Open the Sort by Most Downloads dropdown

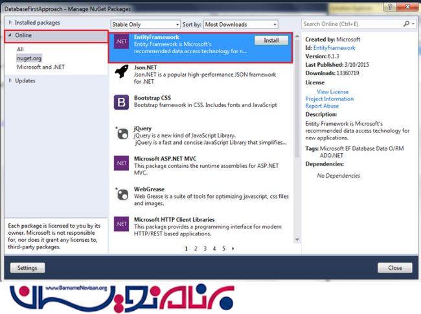(x=240, y=24)
